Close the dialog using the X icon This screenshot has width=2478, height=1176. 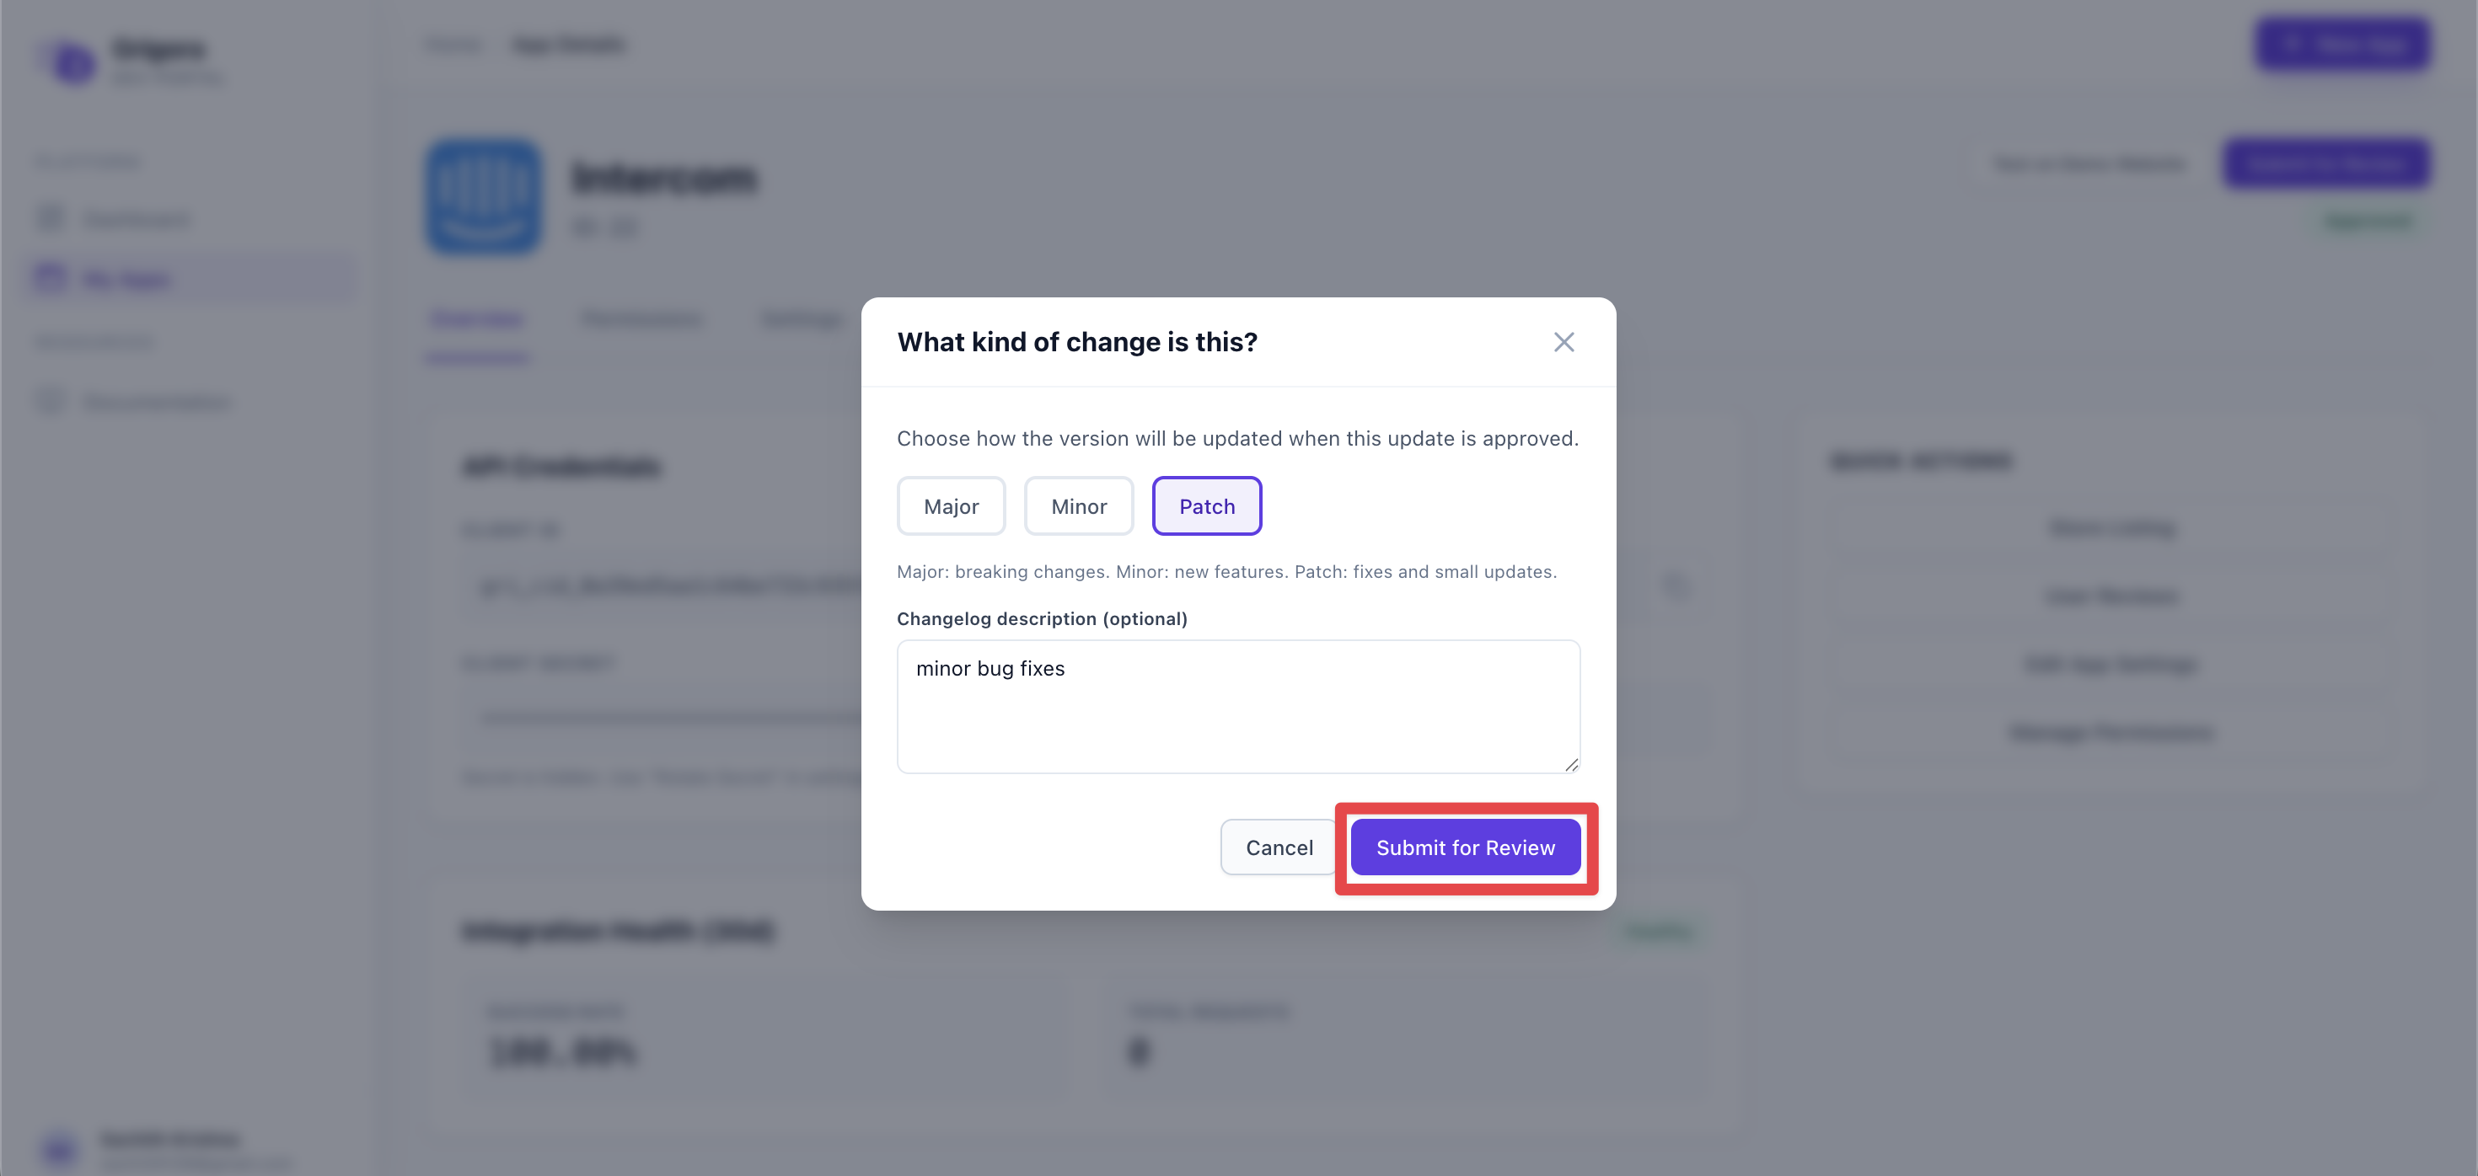[x=1564, y=341]
